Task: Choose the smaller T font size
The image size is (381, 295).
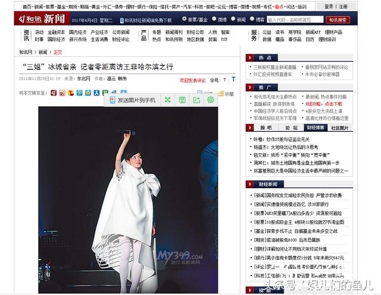Action: click(224, 80)
